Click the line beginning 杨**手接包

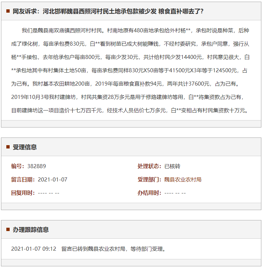click(x=131, y=57)
